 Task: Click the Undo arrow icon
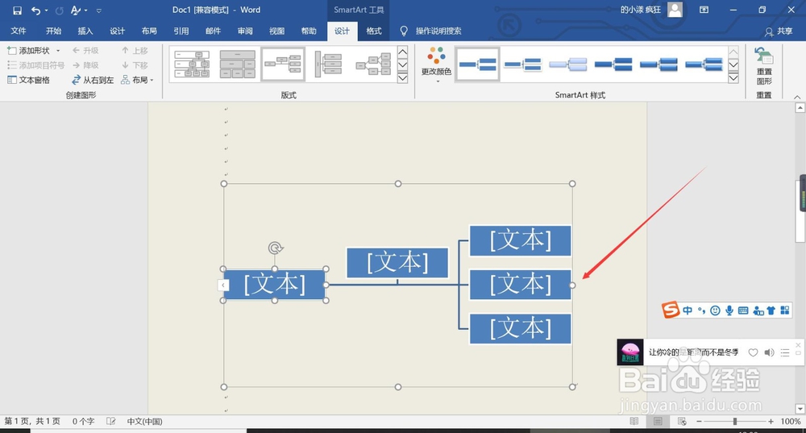click(35, 10)
